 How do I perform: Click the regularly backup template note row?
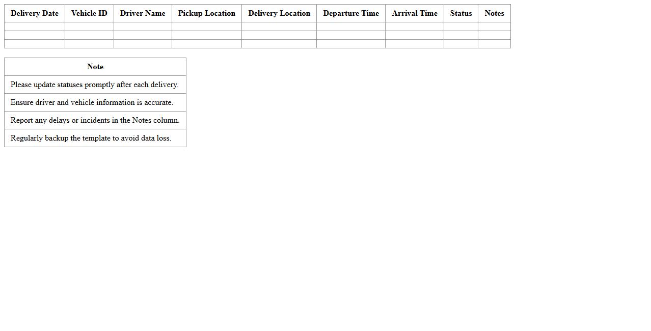[x=95, y=138]
